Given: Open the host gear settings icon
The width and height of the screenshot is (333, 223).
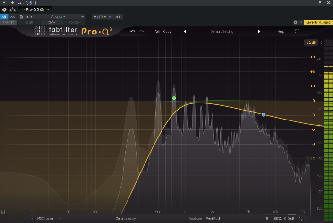Looking at the screenshot, I should [295, 22].
